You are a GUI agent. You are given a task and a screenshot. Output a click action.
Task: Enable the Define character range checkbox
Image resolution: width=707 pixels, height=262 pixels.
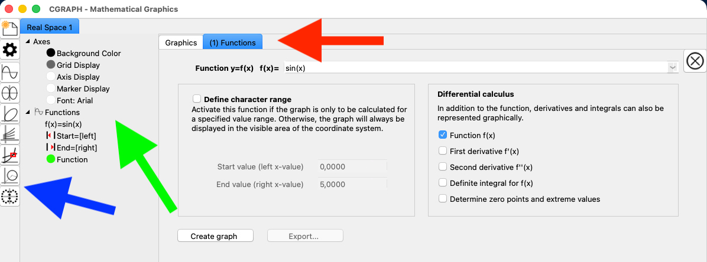(x=197, y=99)
